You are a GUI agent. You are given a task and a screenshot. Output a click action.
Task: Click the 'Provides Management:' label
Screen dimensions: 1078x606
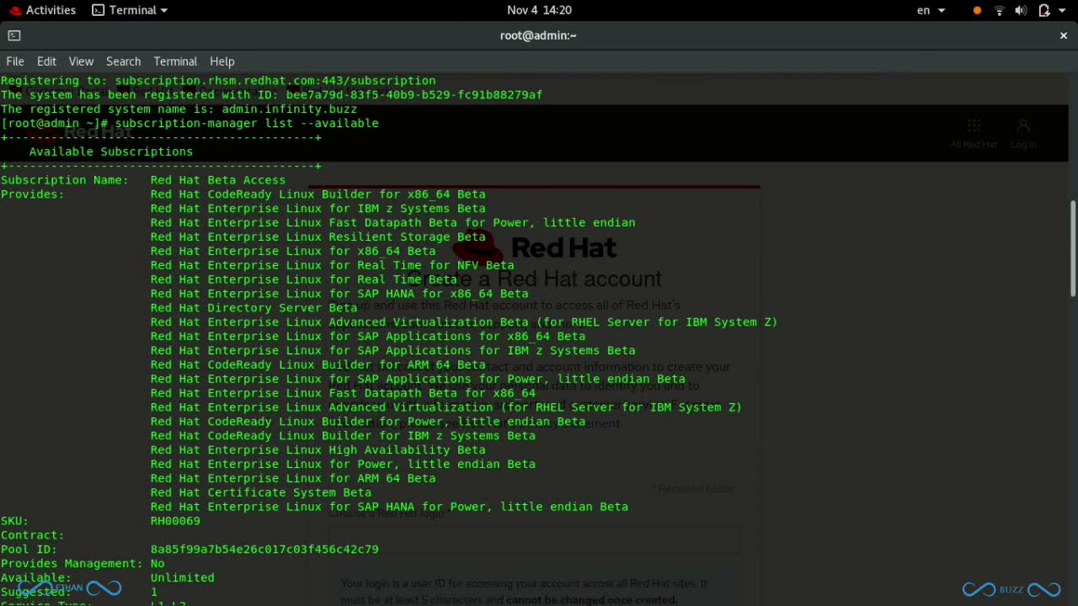click(72, 563)
